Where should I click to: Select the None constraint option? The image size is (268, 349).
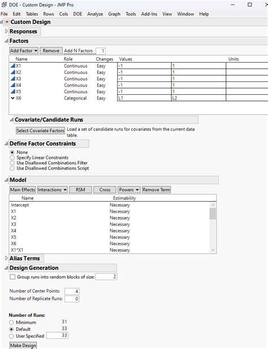point(12,152)
